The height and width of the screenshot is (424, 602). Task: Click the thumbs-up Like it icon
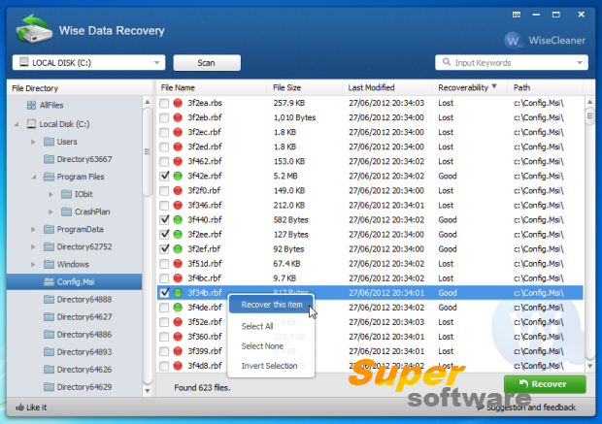[x=19, y=408]
